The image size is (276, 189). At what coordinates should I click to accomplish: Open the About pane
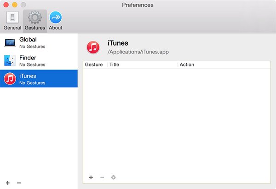click(56, 21)
